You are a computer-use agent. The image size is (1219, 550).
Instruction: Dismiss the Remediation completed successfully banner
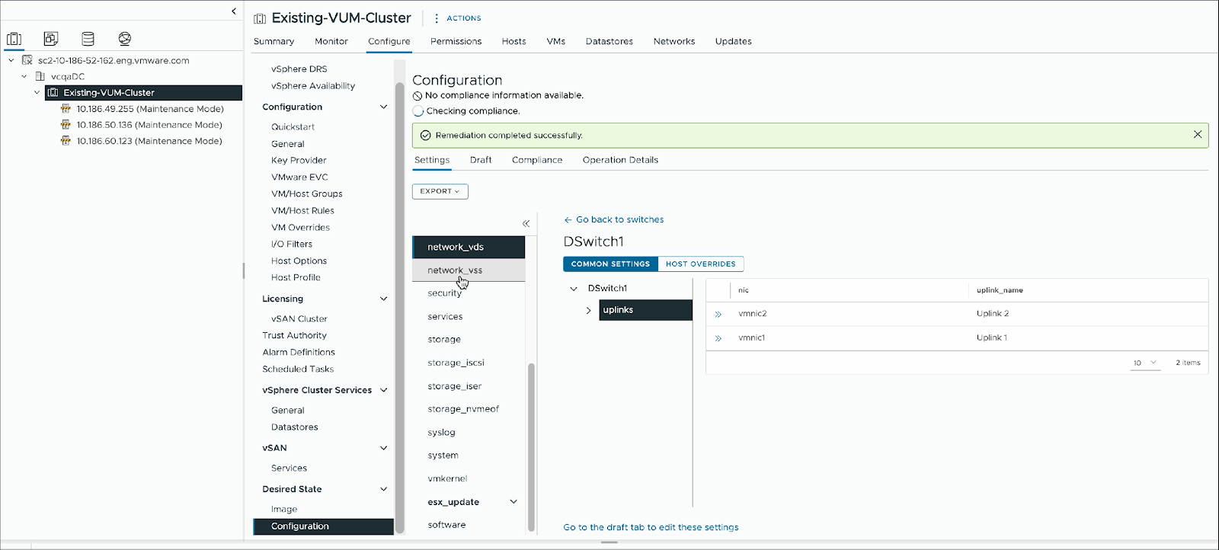[x=1198, y=134]
